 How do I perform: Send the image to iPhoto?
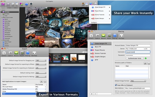pyautogui.click(x=83, y=4)
